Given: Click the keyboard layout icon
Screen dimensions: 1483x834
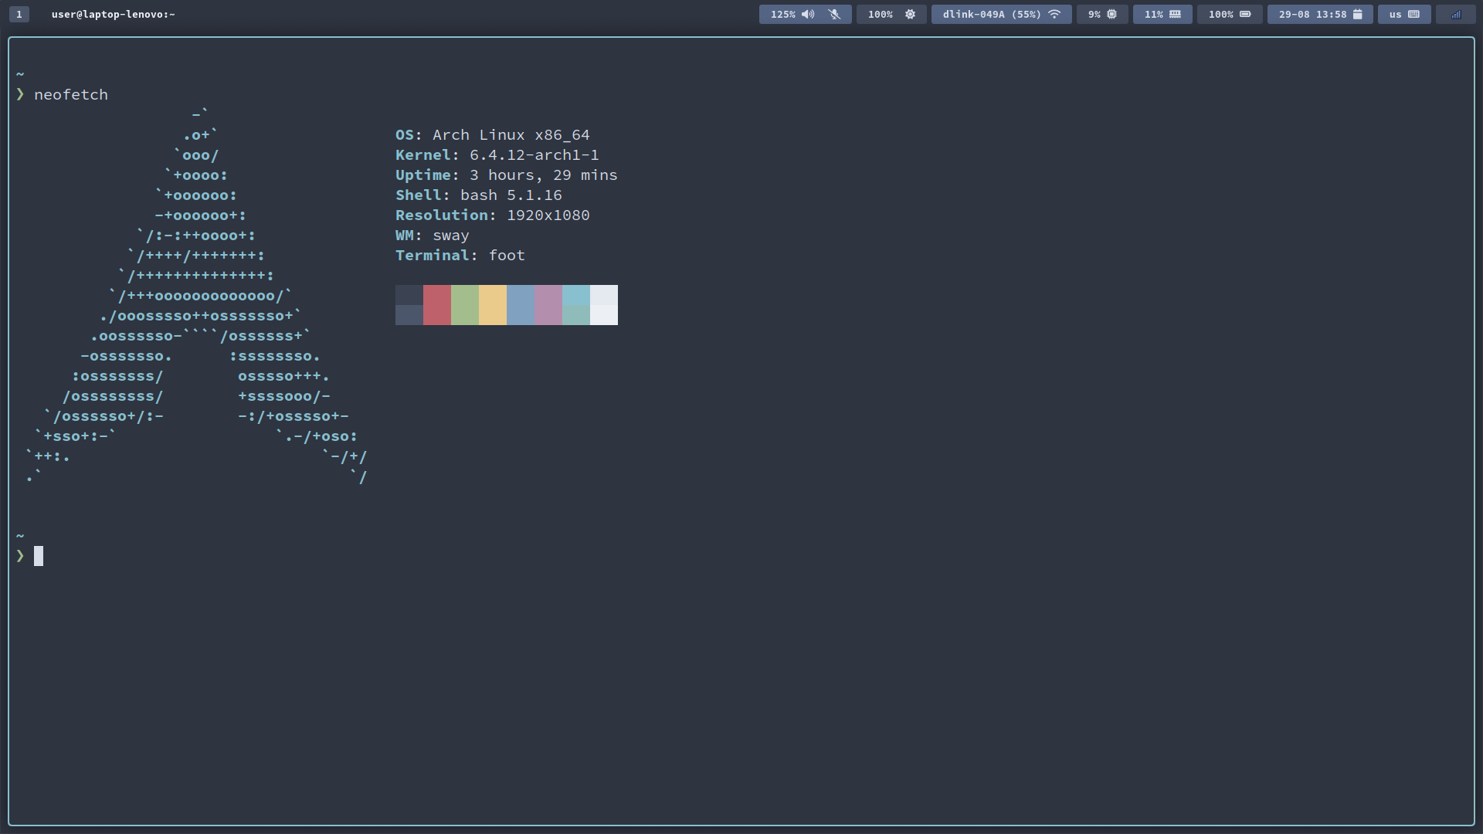Looking at the screenshot, I should 1413,14.
